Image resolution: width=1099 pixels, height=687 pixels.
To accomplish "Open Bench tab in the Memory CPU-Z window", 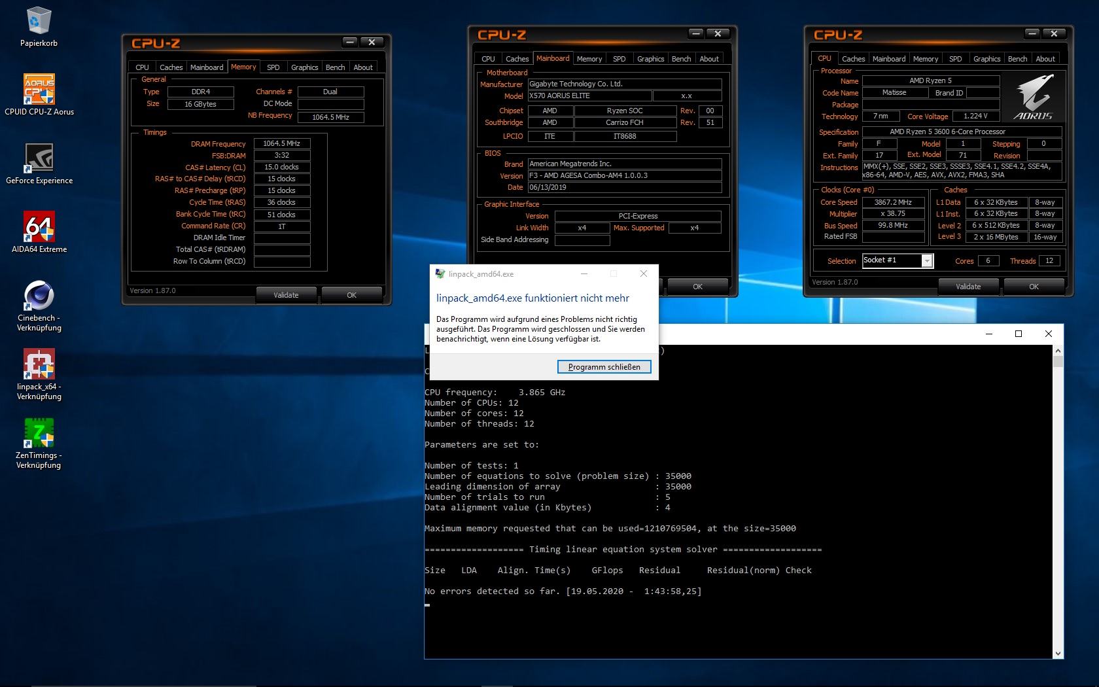I will click(335, 67).
